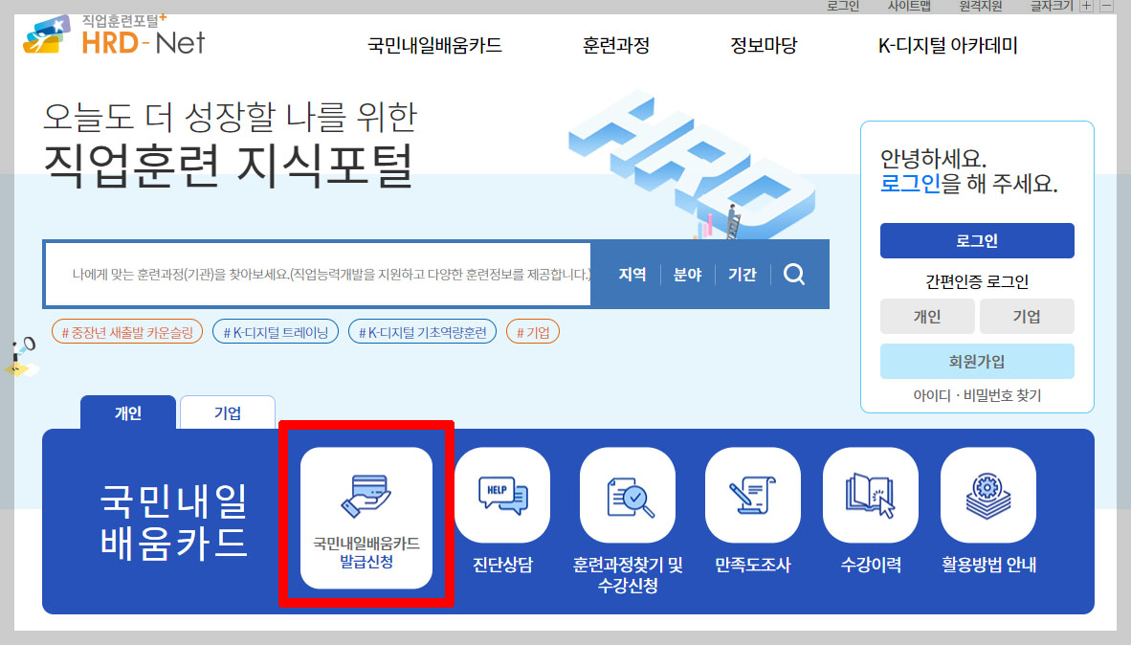Select the #기업 hashtag
The width and height of the screenshot is (1131, 645).
(533, 332)
